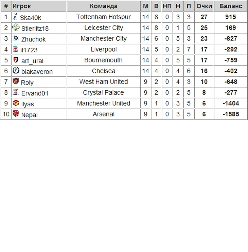Click the club icon beside Ilyas
Viewport: 248px width, 252px height.
click(x=16, y=103)
